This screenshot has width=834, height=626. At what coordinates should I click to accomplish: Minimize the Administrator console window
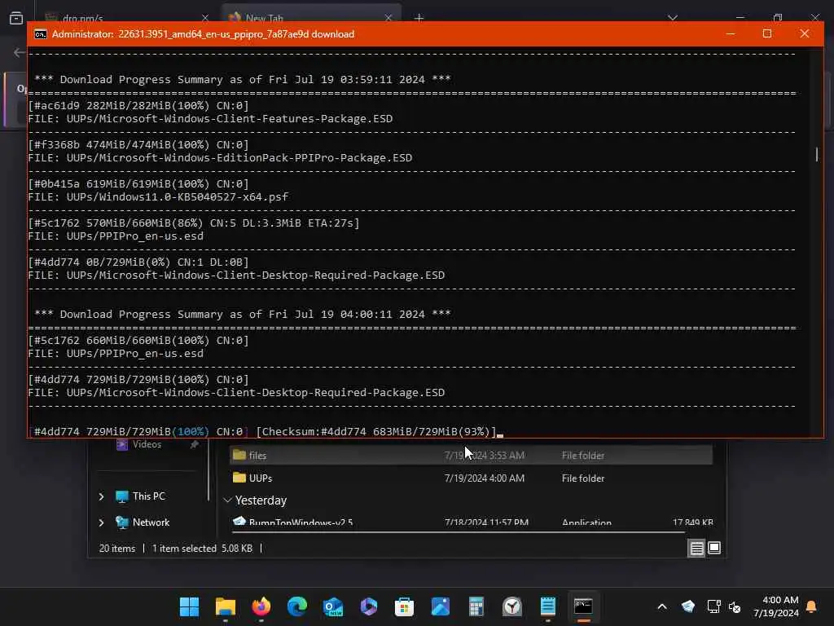point(731,33)
